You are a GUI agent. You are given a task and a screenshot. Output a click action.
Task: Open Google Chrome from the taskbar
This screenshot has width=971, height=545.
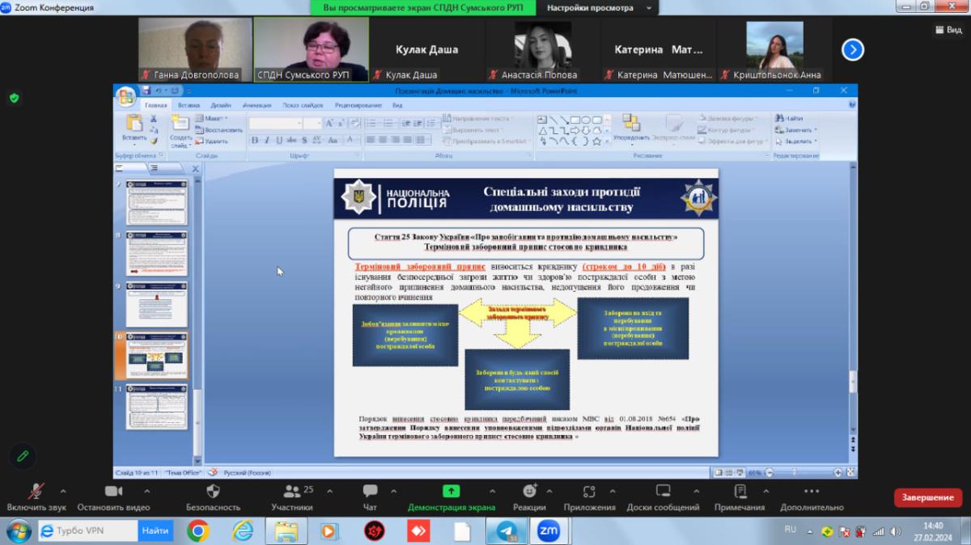tap(198, 530)
